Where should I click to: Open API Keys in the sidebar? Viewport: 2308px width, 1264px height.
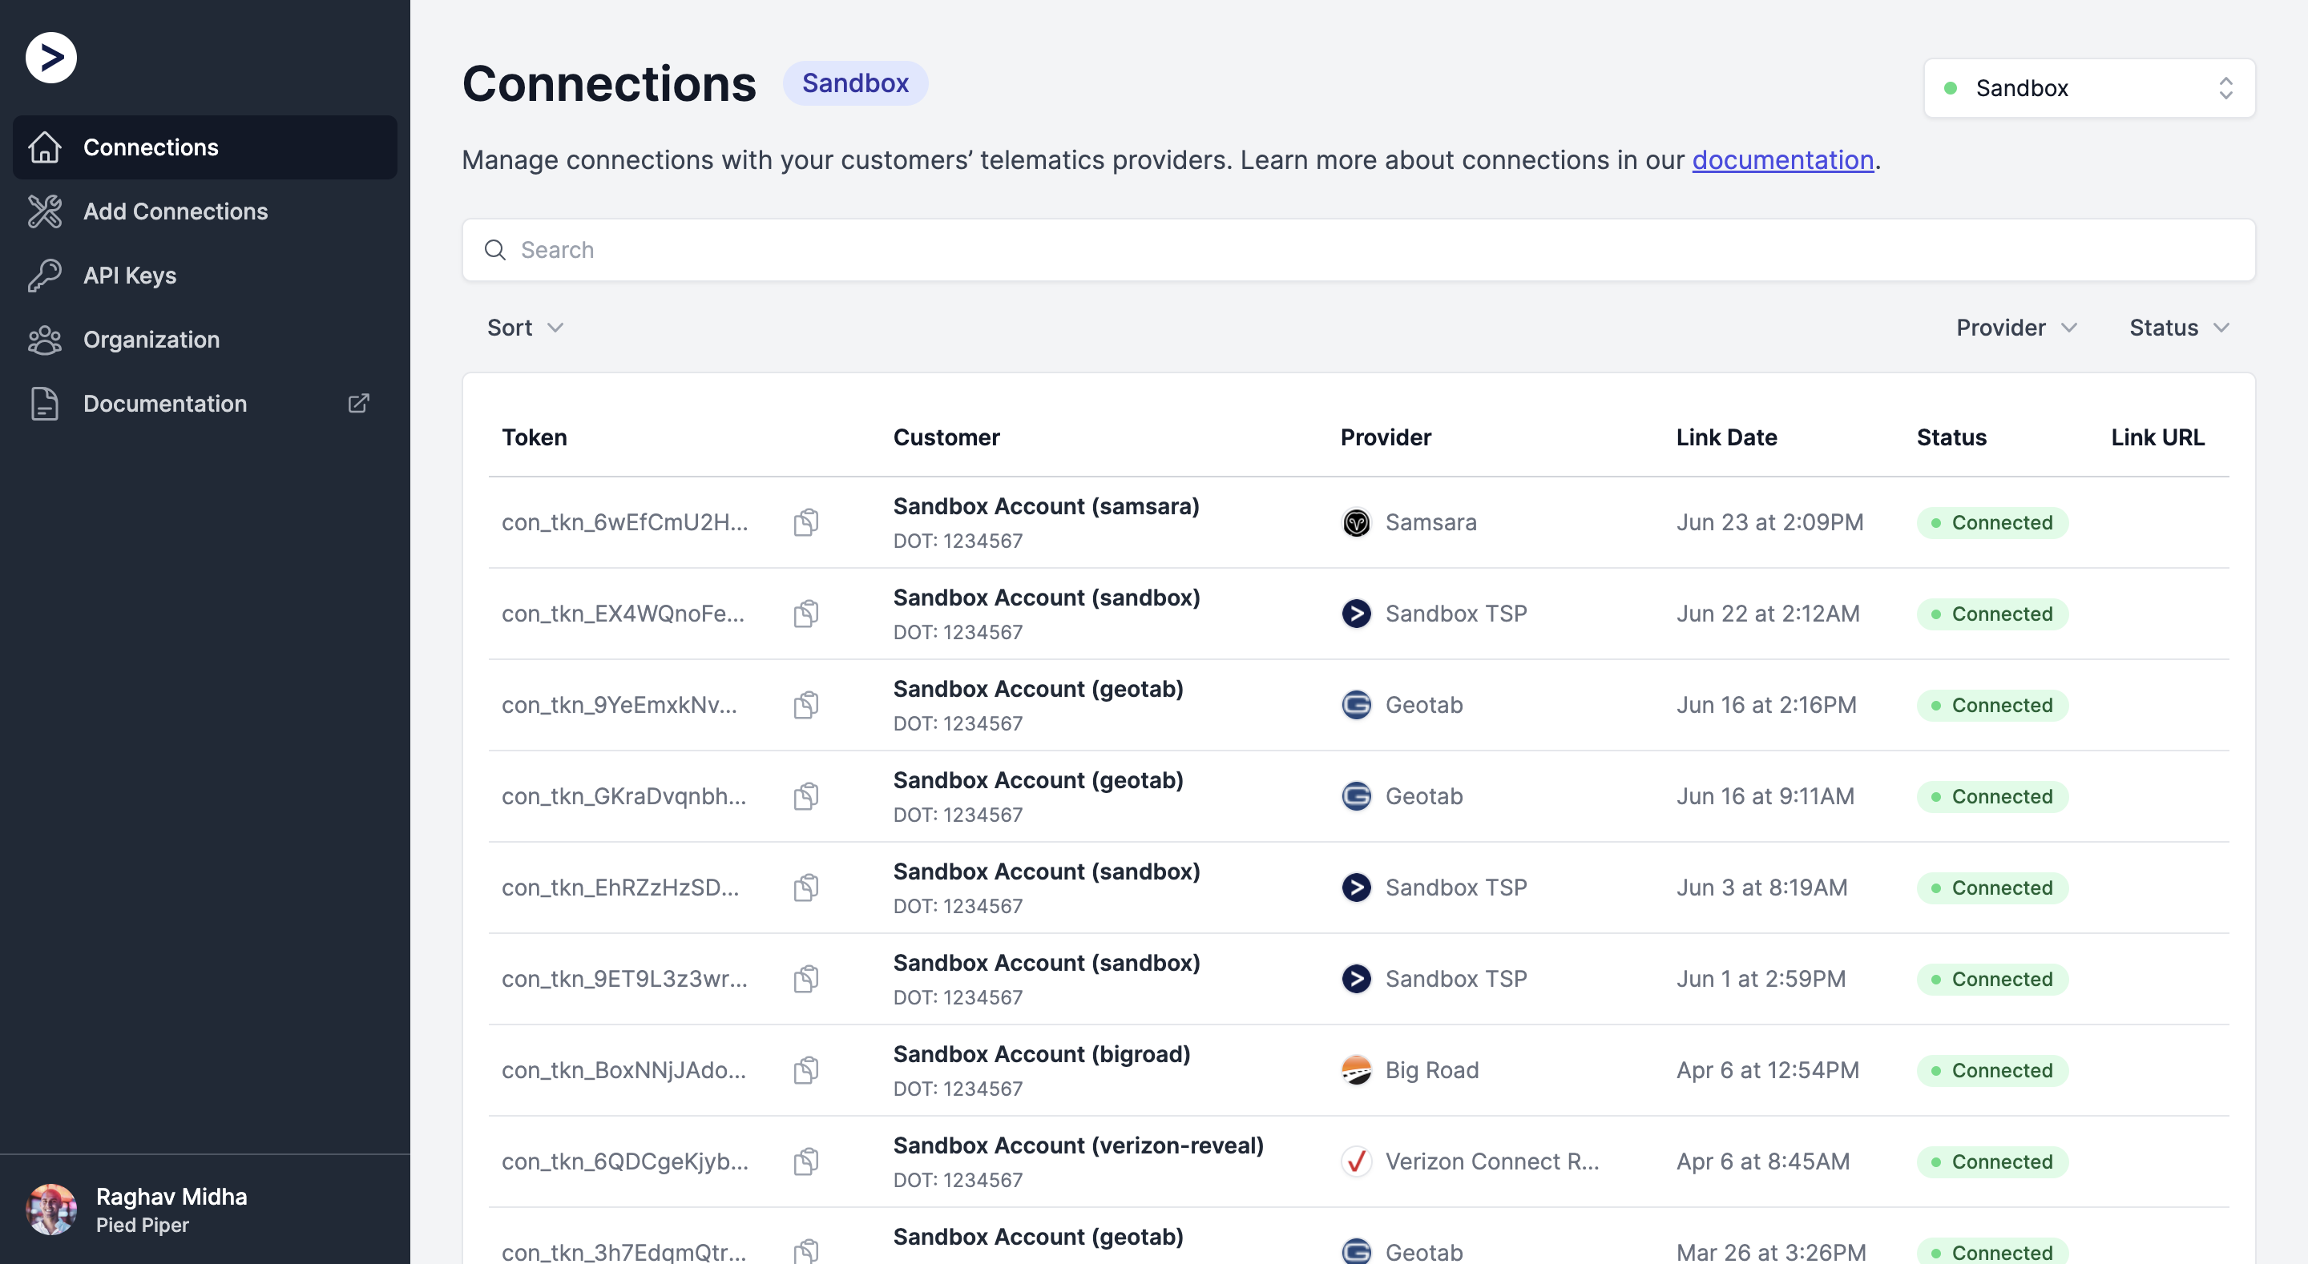point(130,275)
